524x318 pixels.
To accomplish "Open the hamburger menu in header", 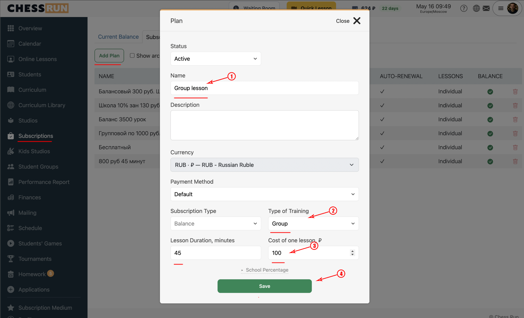I will coord(501,8).
